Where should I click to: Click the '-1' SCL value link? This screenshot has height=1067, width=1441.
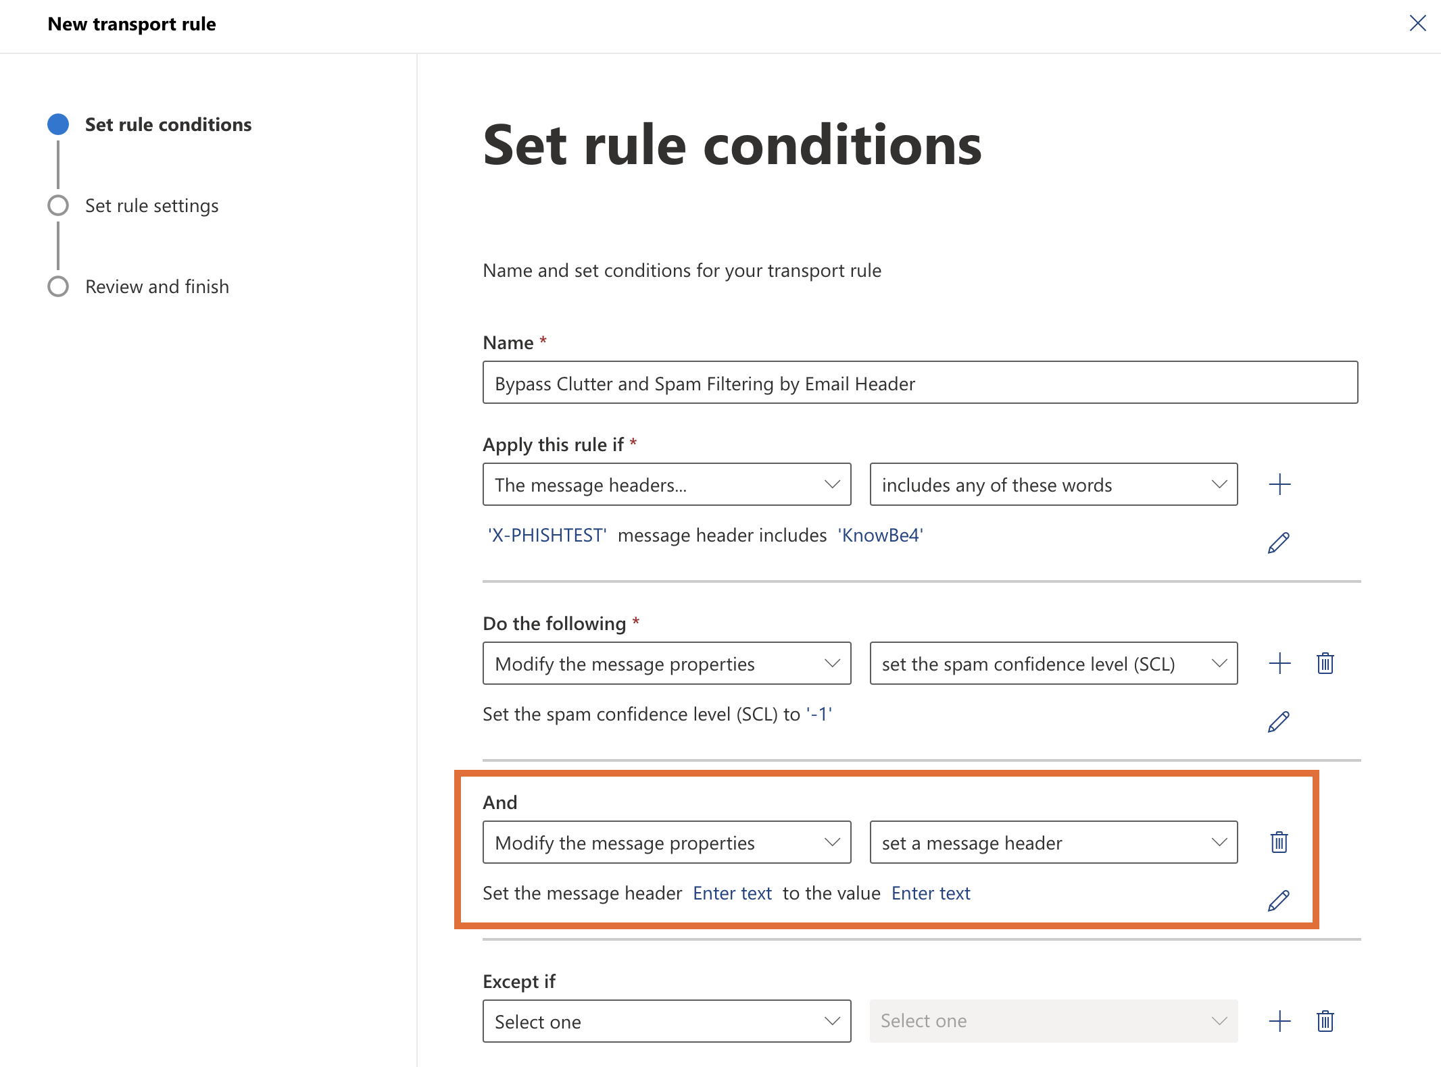(819, 714)
